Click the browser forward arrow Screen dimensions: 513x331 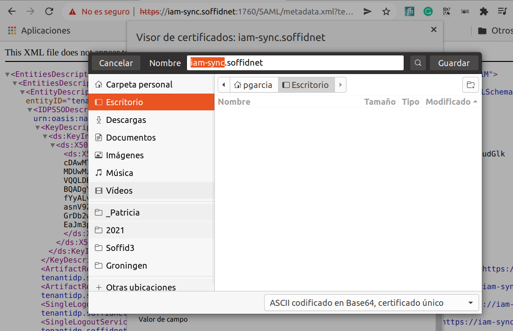(30, 12)
